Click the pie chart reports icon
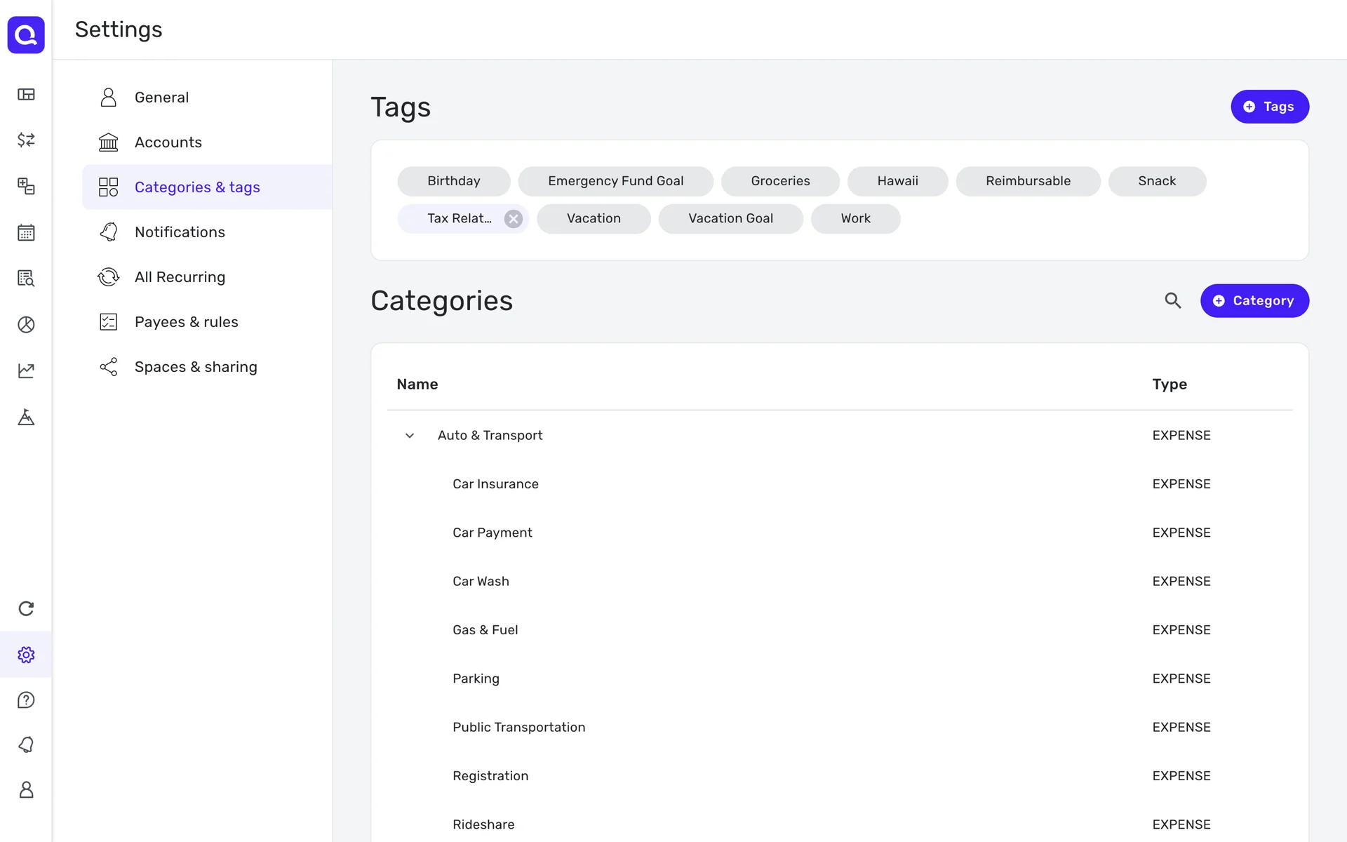The image size is (1347, 842). (x=26, y=324)
